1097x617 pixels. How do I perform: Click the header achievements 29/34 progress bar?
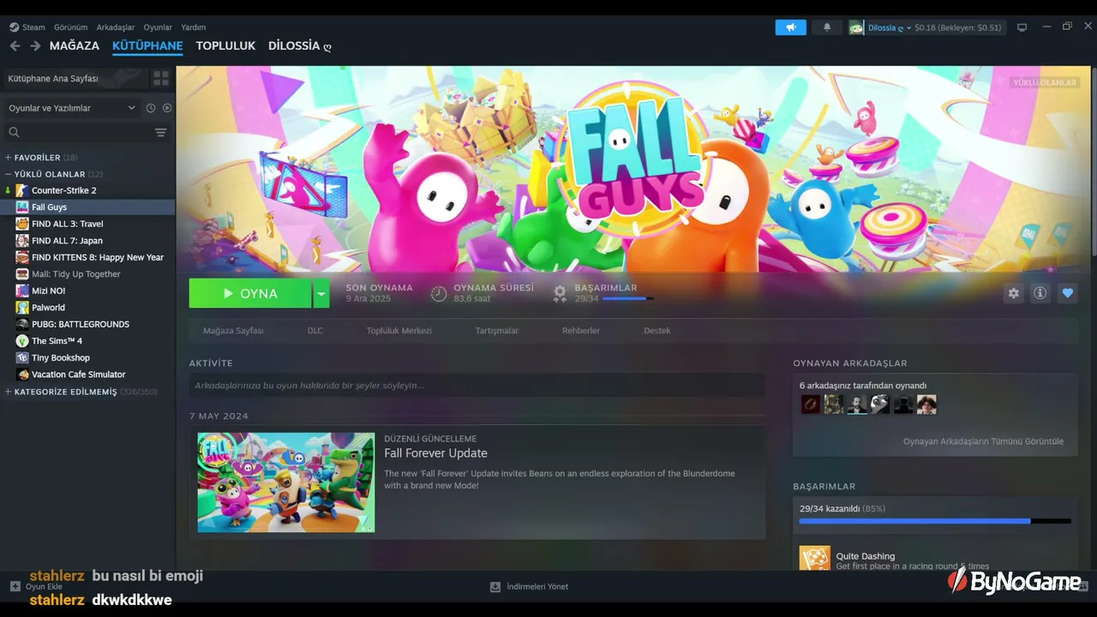click(x=628, y=298)
